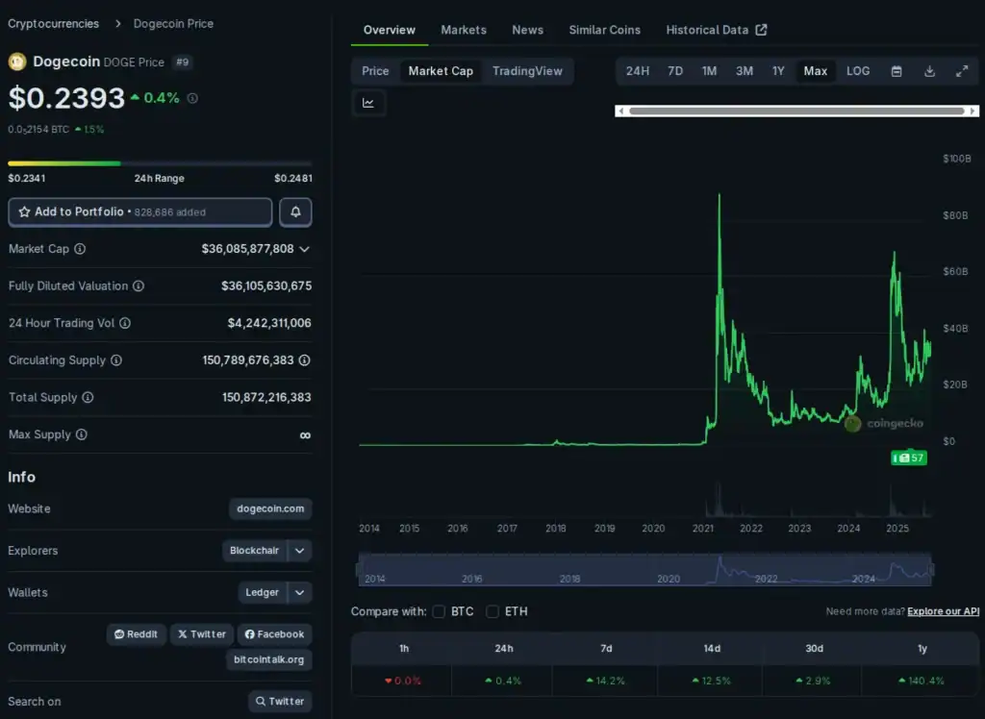985x719 pixels.
Task: Switch chart to Market Cap view
Action: 441,71
